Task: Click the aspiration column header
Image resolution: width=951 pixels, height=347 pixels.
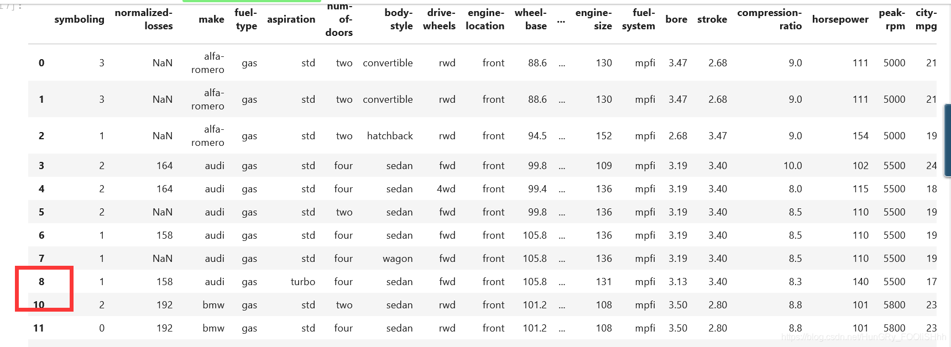Action: coord(291,19)
